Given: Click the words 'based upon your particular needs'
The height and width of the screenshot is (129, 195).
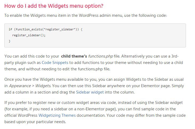Looking at the screenshot, I should 35,122.
